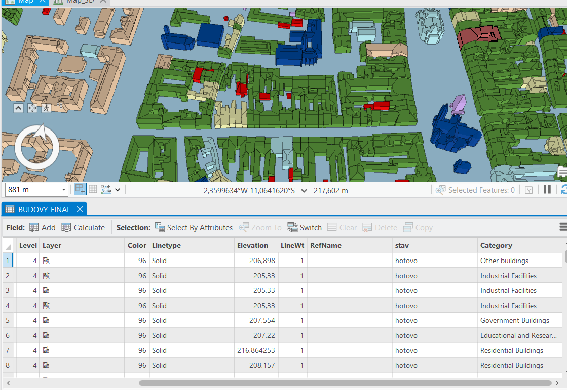Click the elevation readout 217,602 m
The width and height of the screenshot is (567, 390).
click(330, 191)
